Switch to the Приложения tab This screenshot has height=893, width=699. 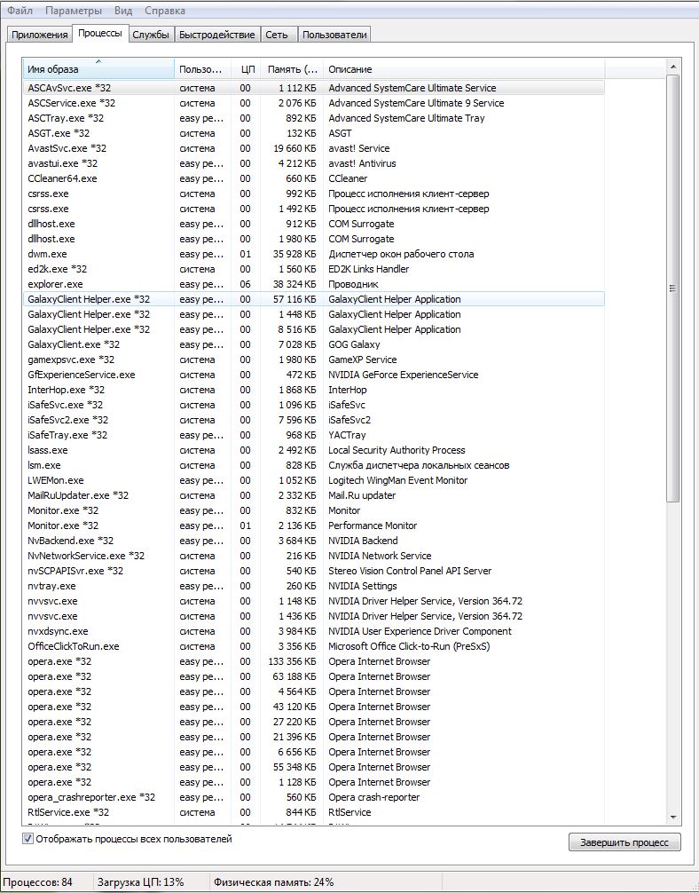pos(39,35)
